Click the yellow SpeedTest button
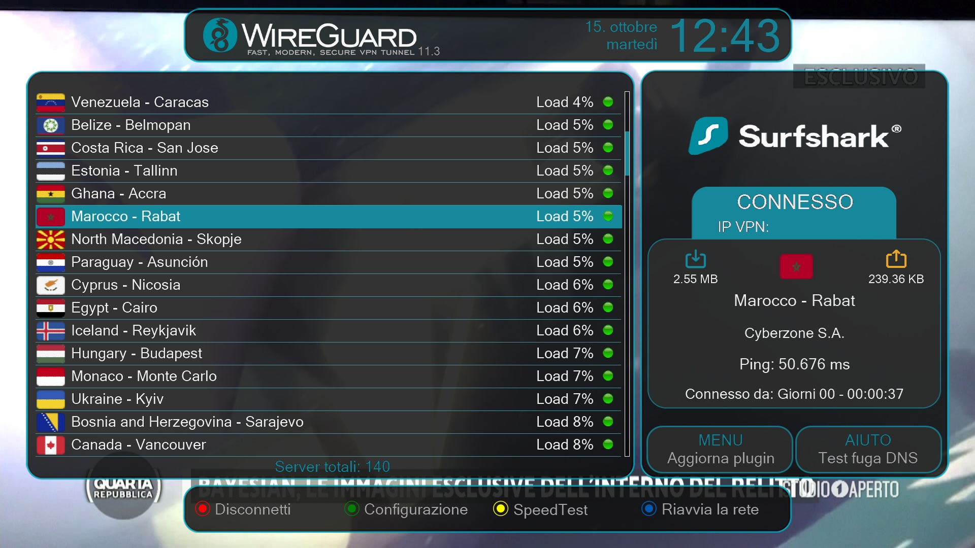The width and height of the screenshot is (975, 548). (500, 508)
